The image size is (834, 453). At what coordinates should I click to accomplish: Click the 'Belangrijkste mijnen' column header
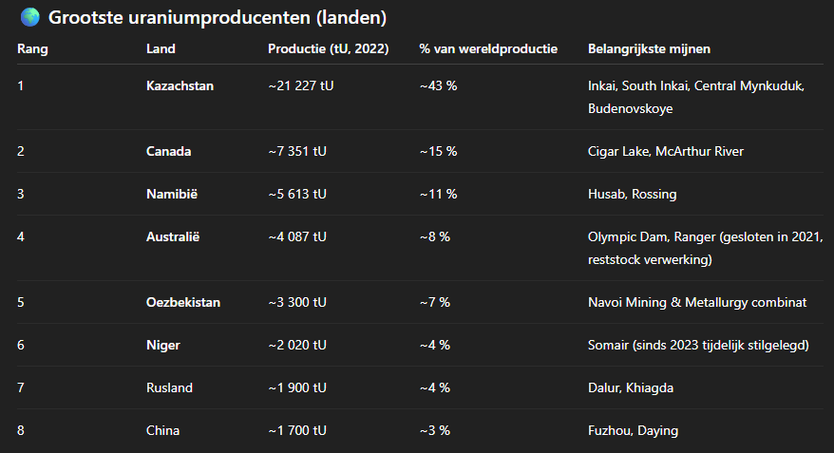tap(649, 49)
